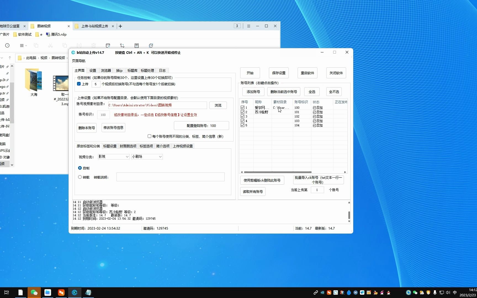
Task: Click the properties sheet icon in the explorer toolbar
Action: 137,45
